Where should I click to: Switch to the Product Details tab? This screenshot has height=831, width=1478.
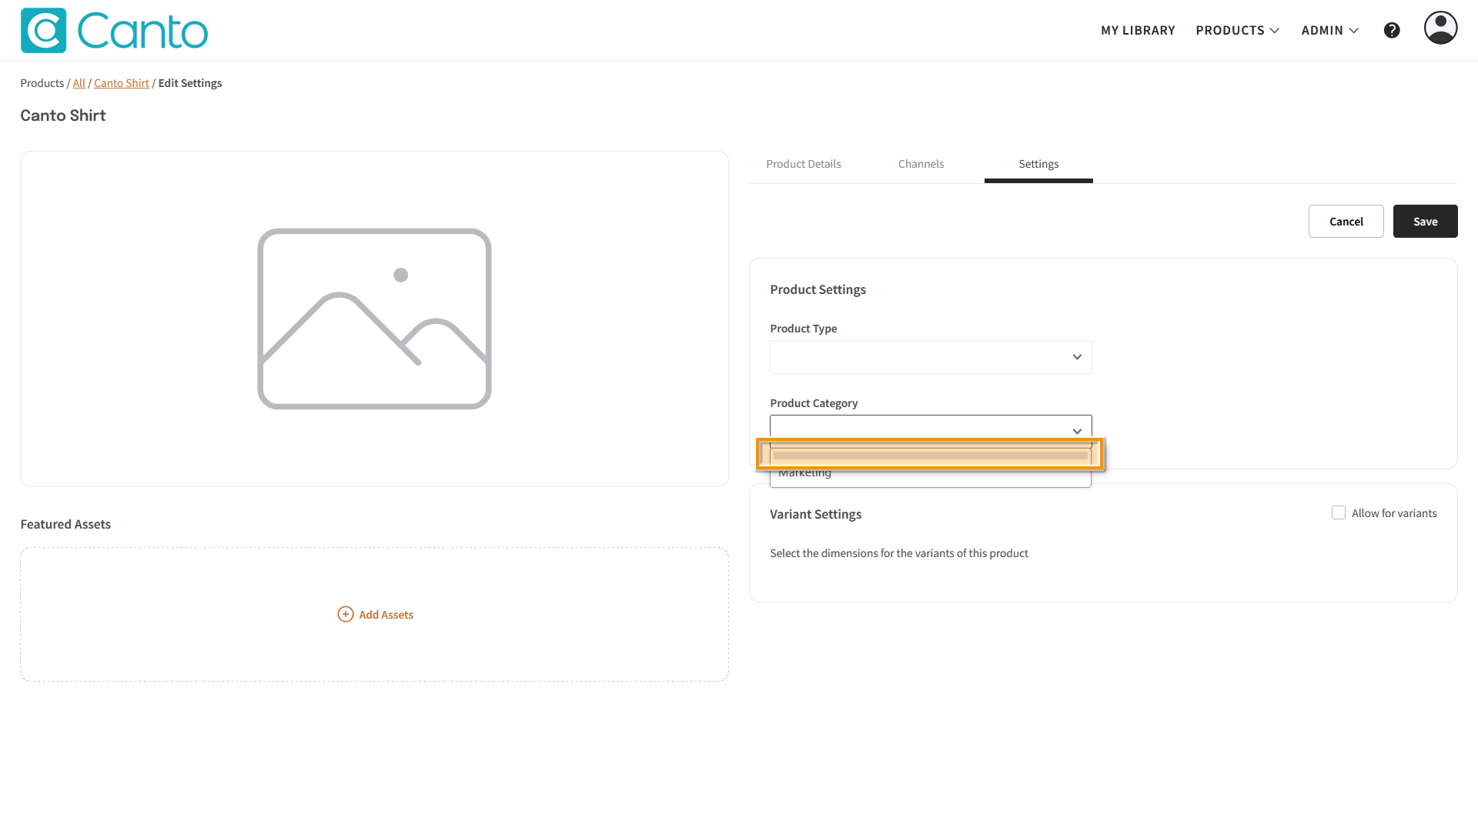click(x=803, y=164)
